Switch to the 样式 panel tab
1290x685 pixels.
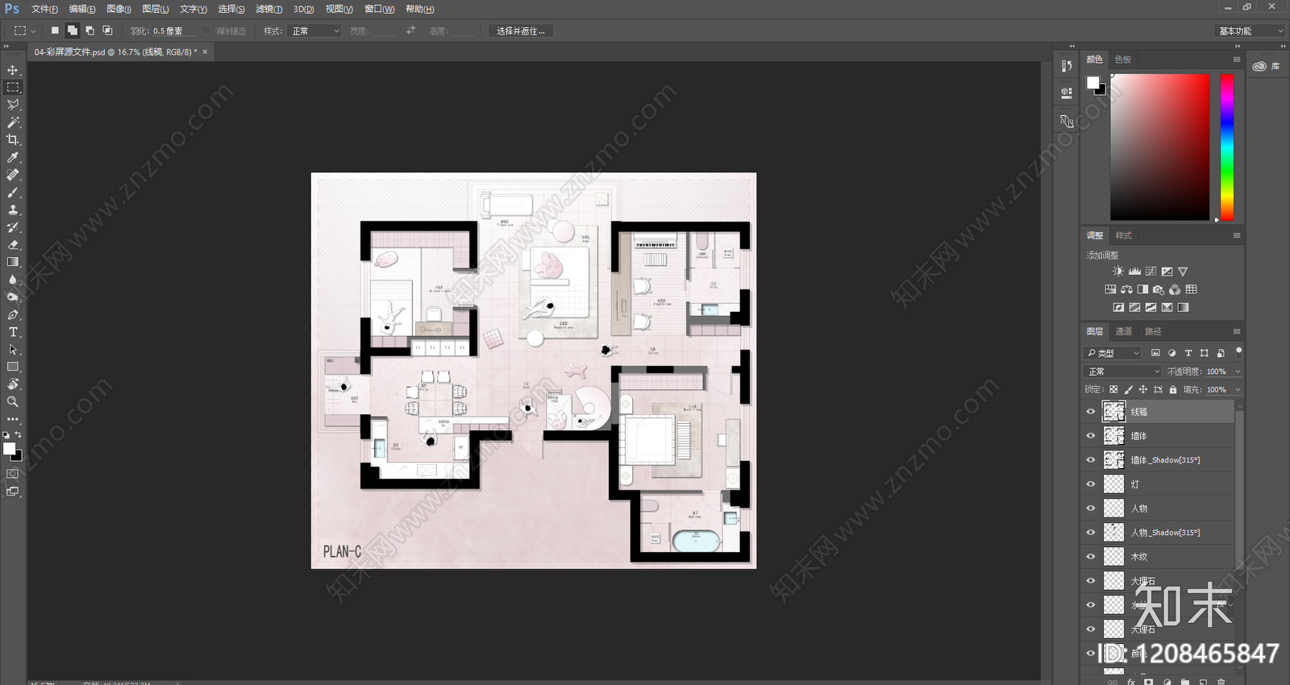point(1124,235)
